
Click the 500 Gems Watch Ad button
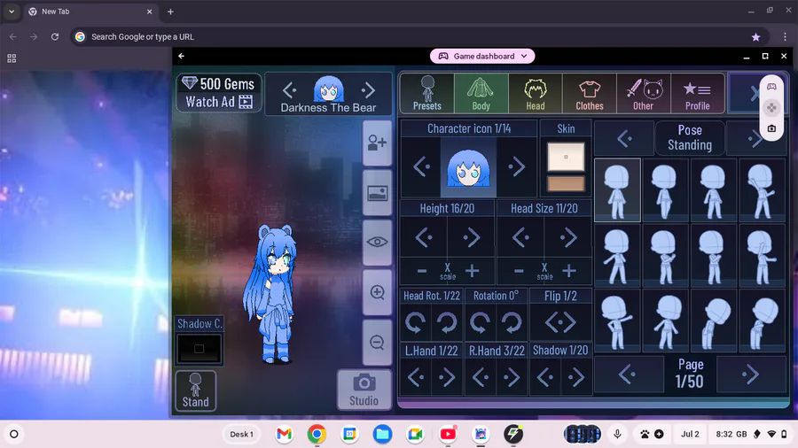[219, 92]
